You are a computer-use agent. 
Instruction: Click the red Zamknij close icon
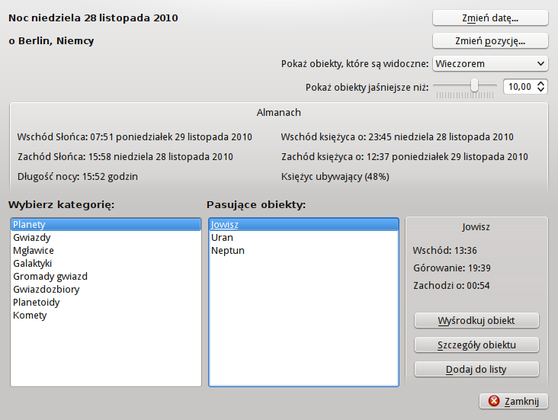coord(494,401)
